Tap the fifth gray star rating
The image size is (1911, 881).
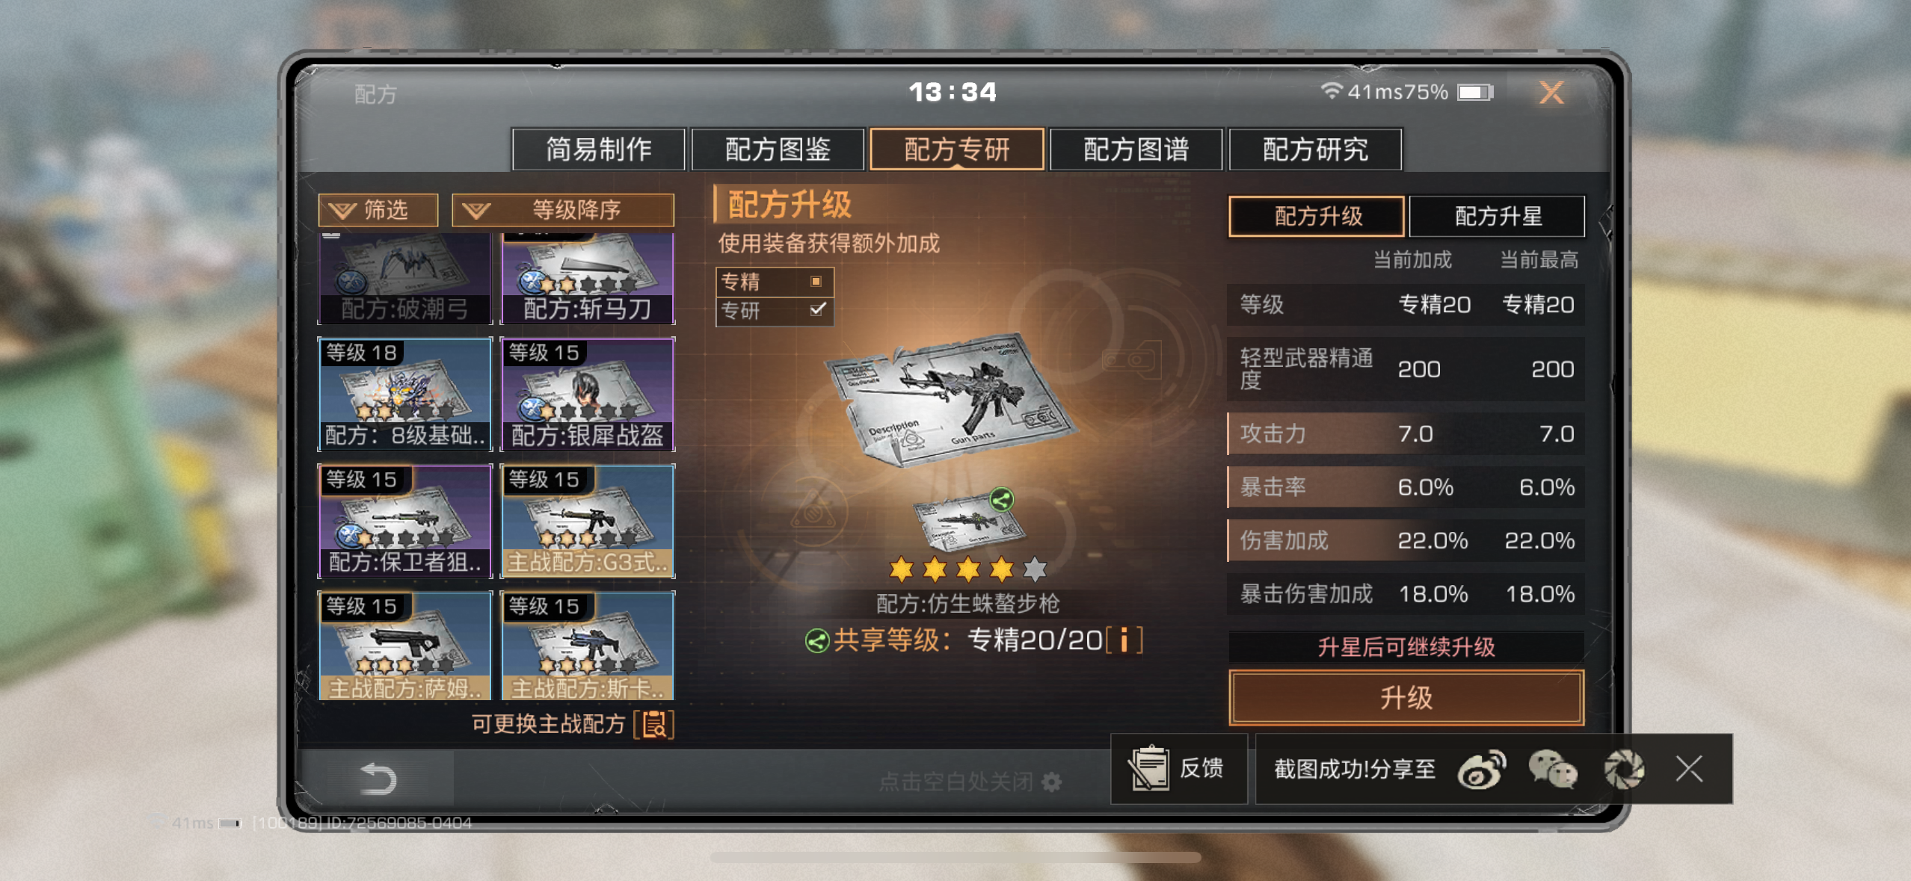pos(1035,569)
